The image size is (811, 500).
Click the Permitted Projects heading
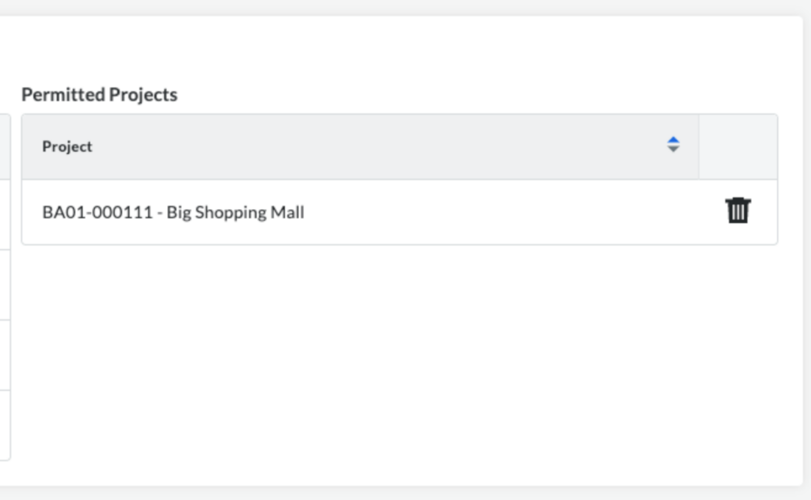pos(99,94)
